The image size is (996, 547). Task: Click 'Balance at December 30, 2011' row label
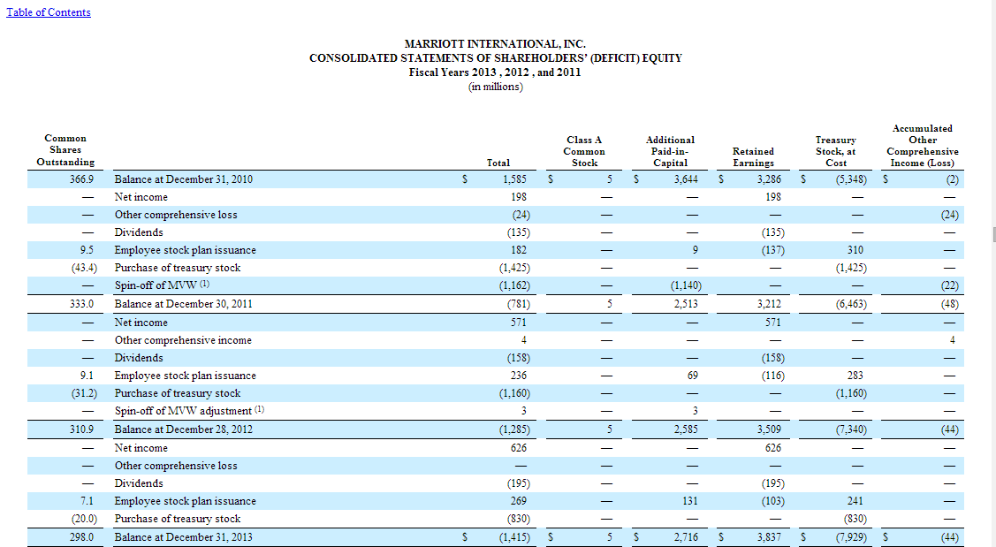pos(184,304)
